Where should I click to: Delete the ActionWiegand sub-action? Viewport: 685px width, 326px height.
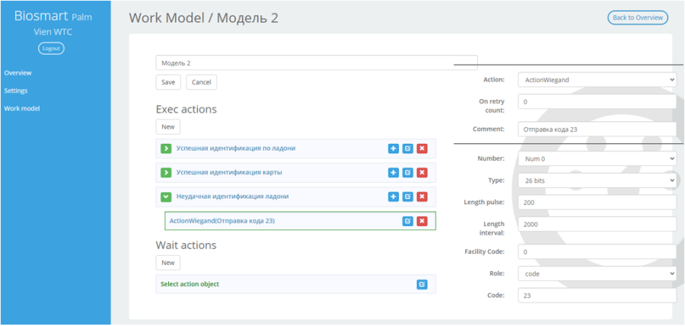(422, 221)
